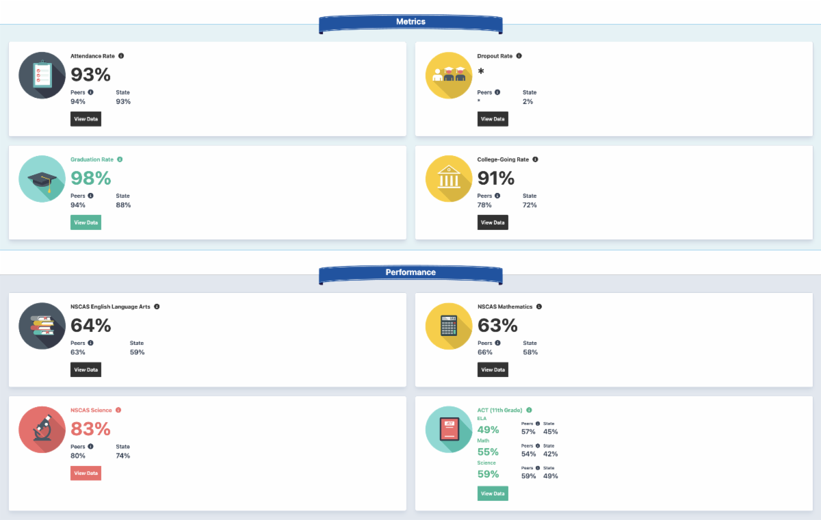The width and height of the screenshot is (821, 520).
Task: Click the Attendance Rate clipboard icon
Action: click(42, 75)
